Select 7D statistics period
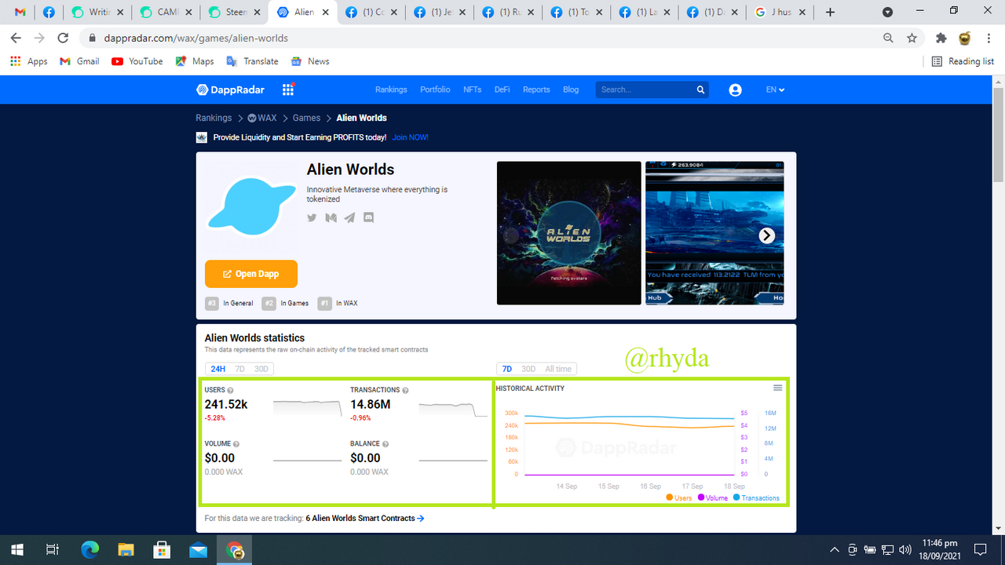The image size is (1005, 565). click(x=239, y=369)
